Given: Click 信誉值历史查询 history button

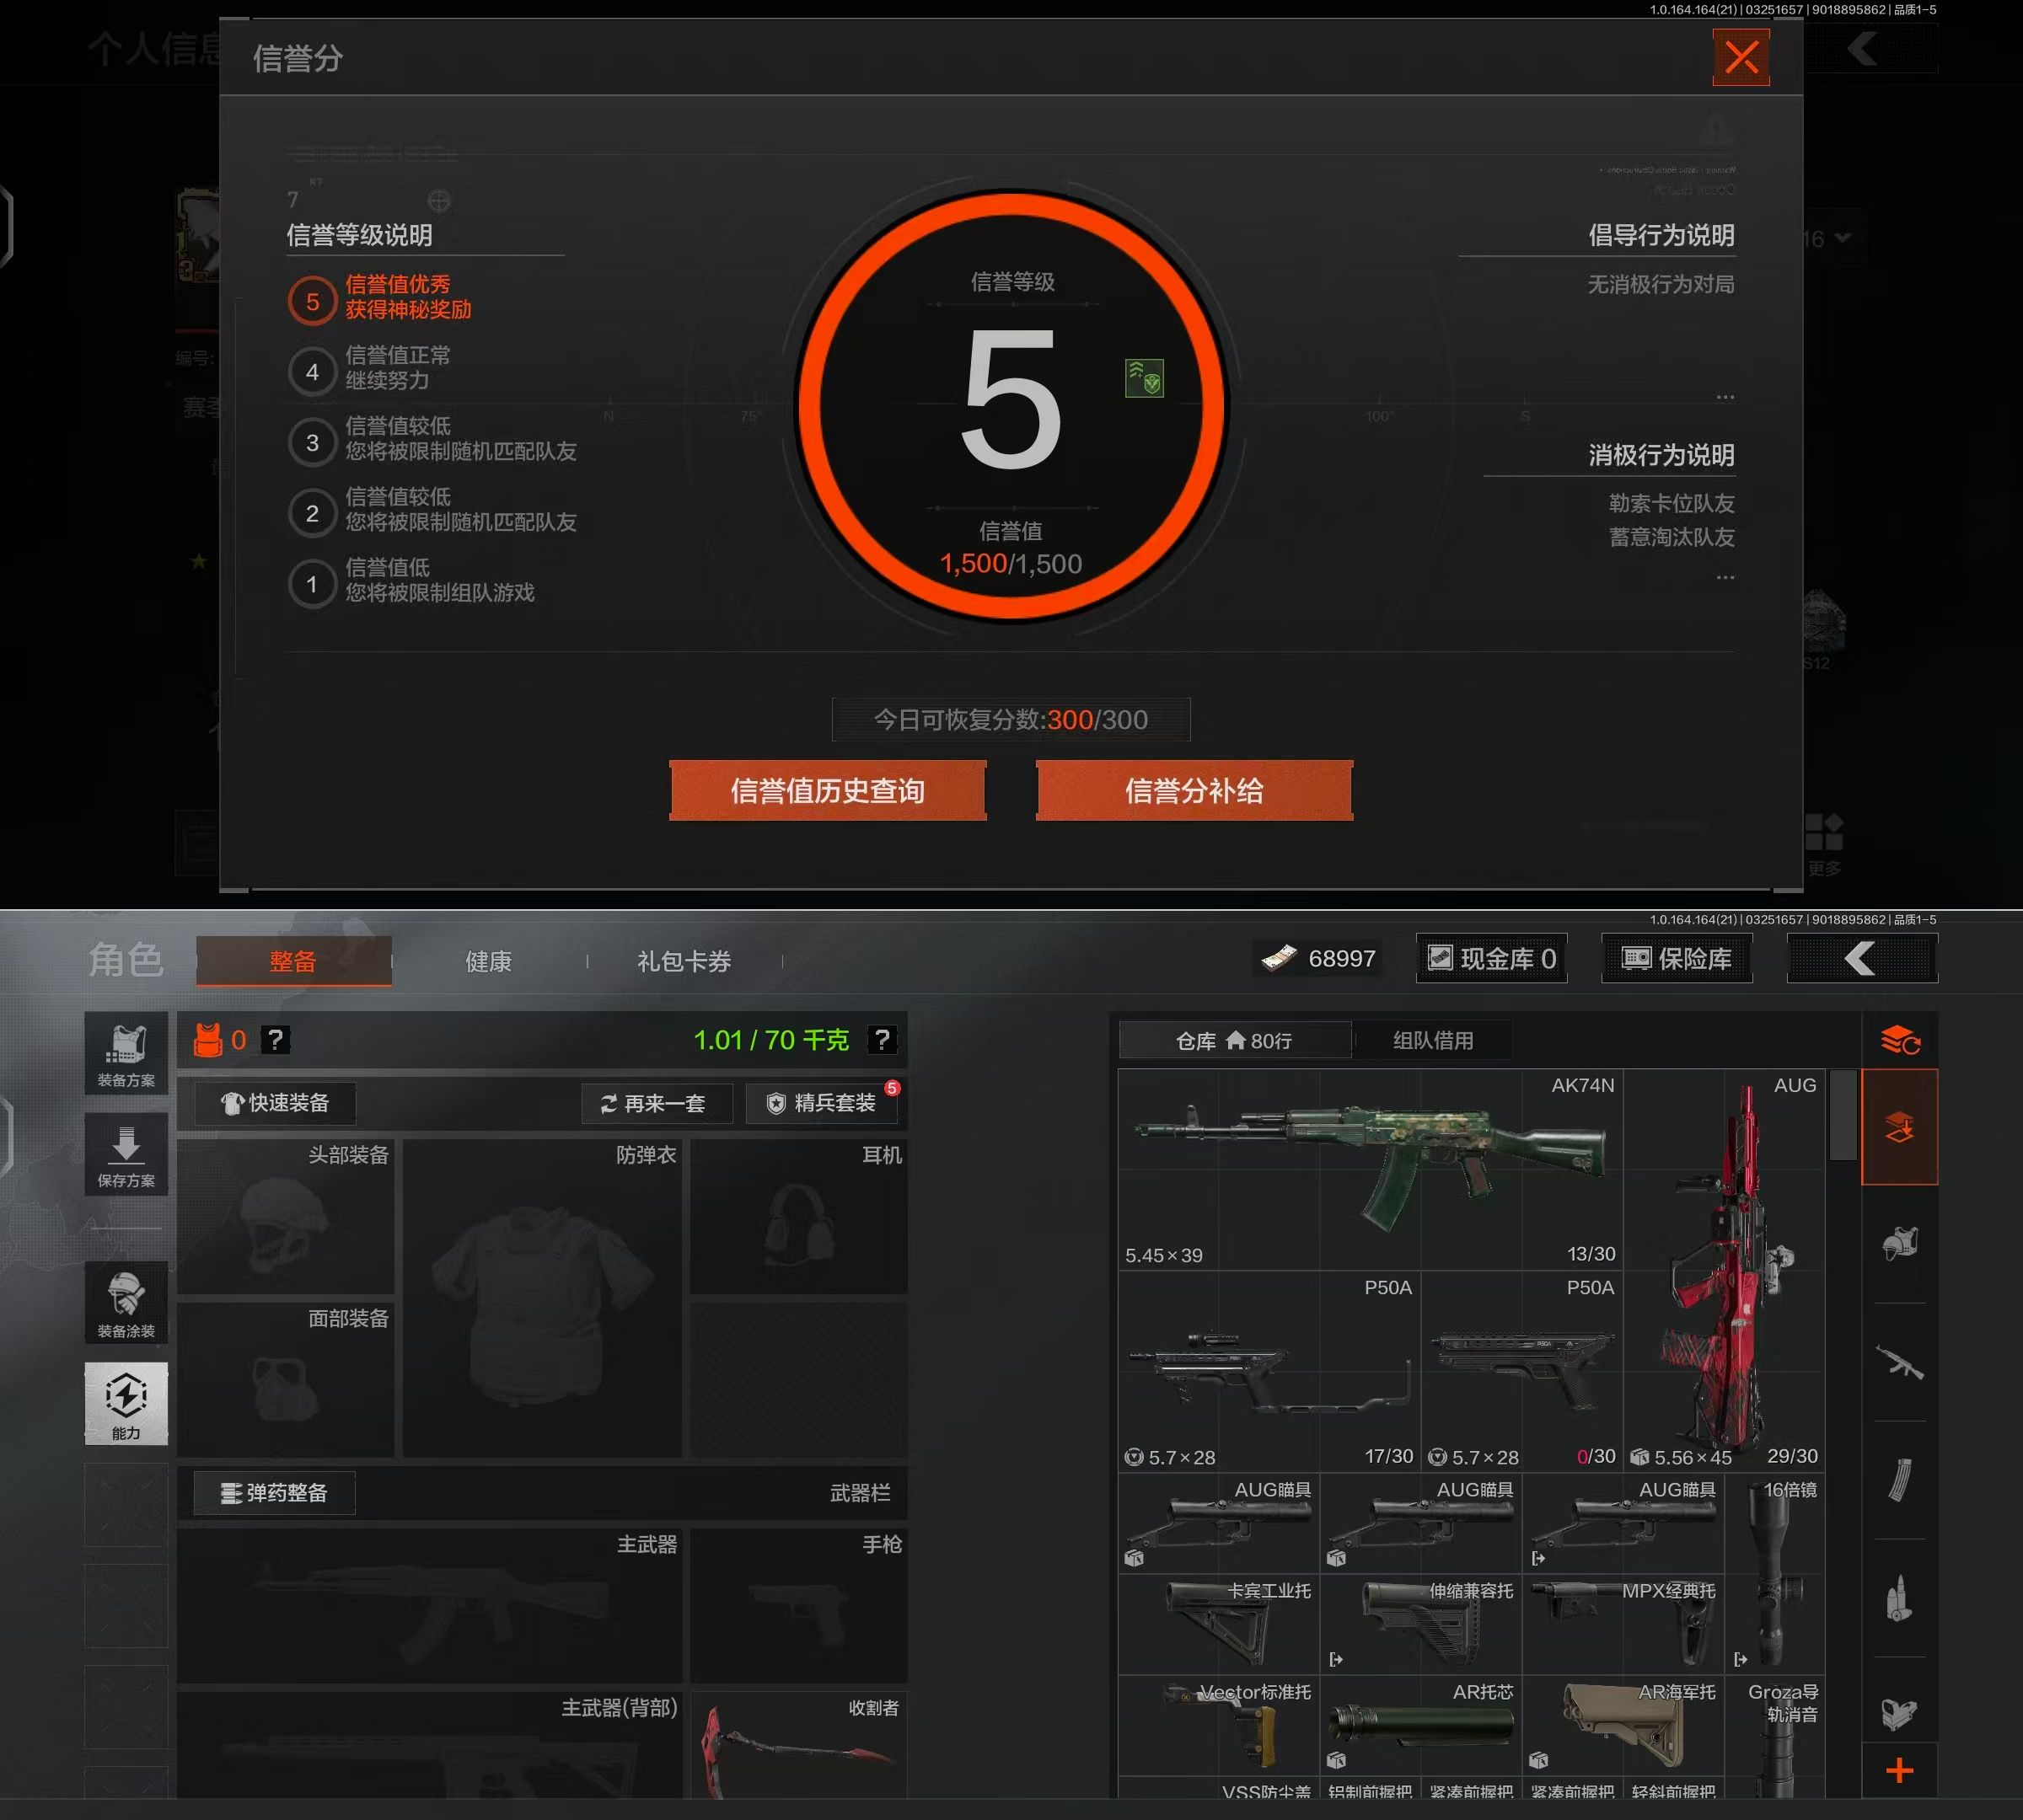Looking at the screenshot, I should 828,791.
